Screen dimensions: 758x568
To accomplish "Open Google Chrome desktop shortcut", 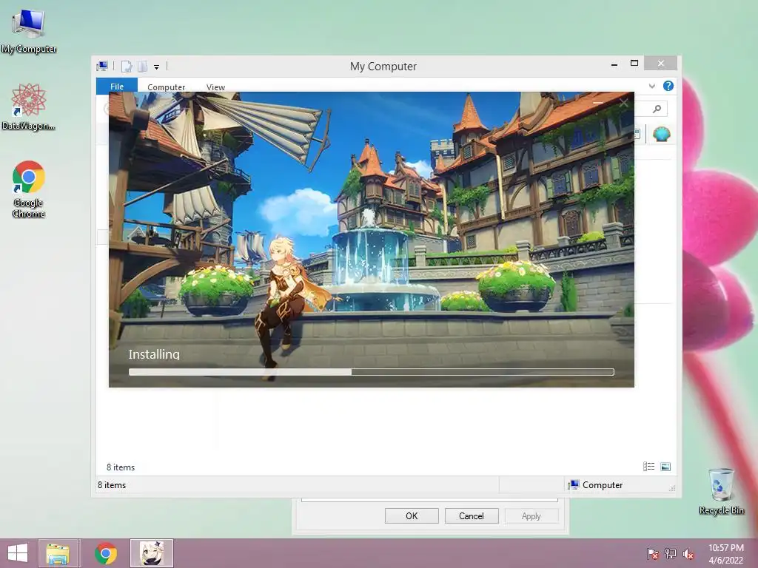I will (29, 189).
